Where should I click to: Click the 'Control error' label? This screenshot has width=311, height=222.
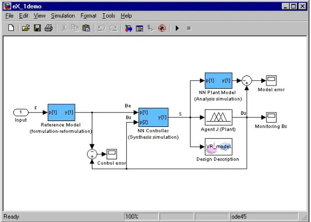coord(111,163)
